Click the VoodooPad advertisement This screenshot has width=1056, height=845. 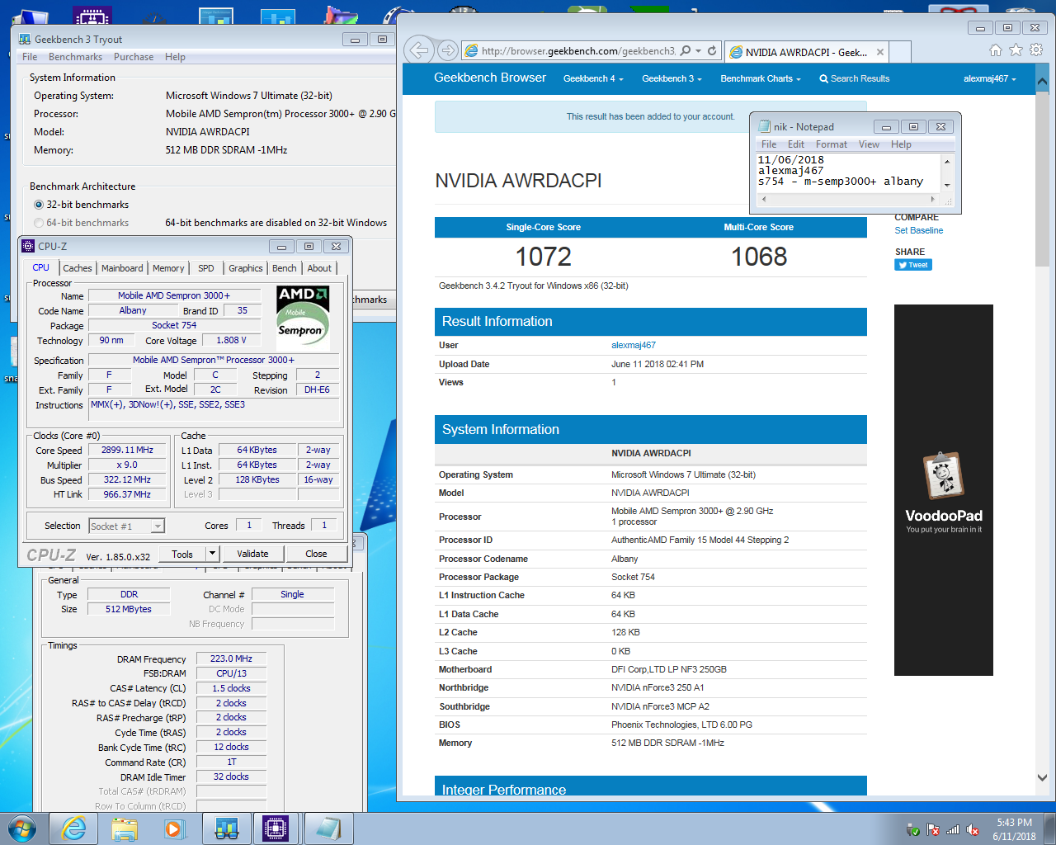[943, 490]
